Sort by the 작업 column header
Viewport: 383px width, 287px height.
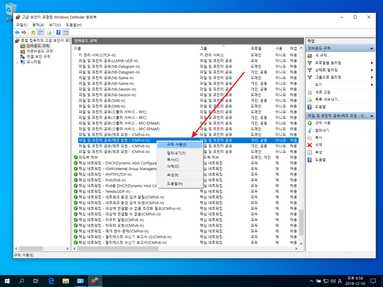coord(294,48)
